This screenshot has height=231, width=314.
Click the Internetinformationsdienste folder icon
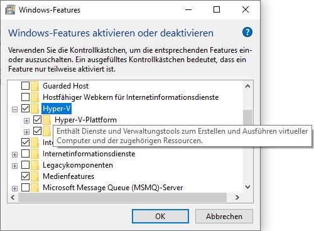(35, 154)
